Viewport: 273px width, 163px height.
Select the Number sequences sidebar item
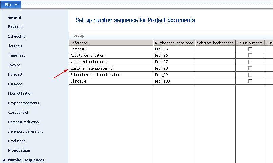point(26,160)
